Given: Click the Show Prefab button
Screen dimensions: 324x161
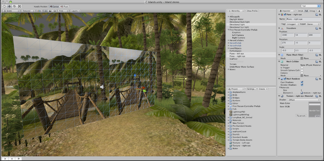Looking at the screenshot, I should tap(251, 11).
